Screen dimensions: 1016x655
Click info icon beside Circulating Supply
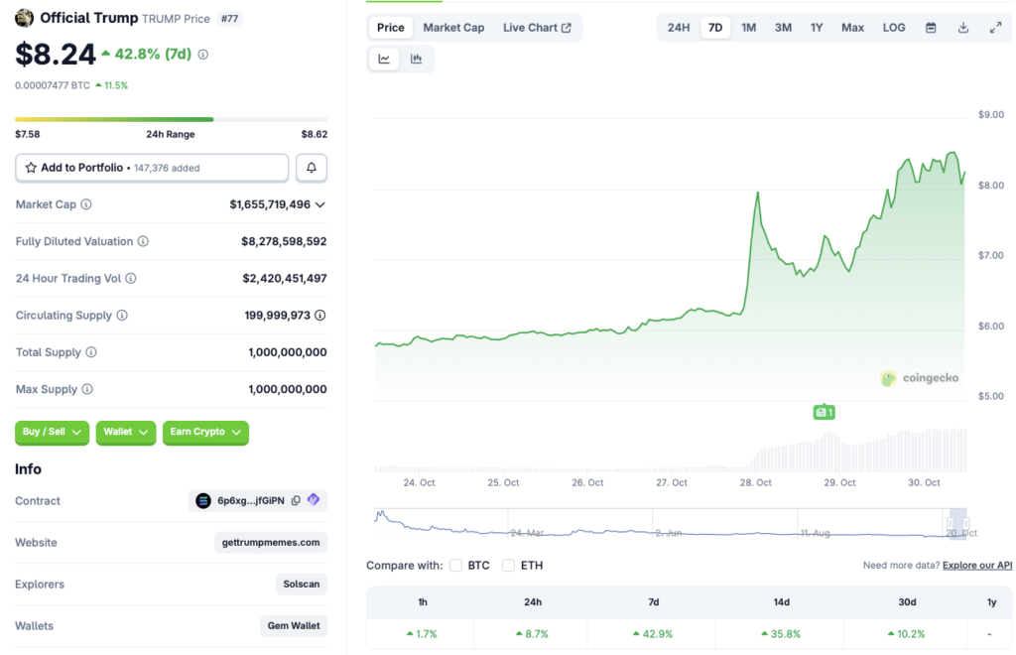pos(122,316)
